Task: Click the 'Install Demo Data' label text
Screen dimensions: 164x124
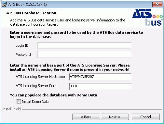Action: [35, 102]
